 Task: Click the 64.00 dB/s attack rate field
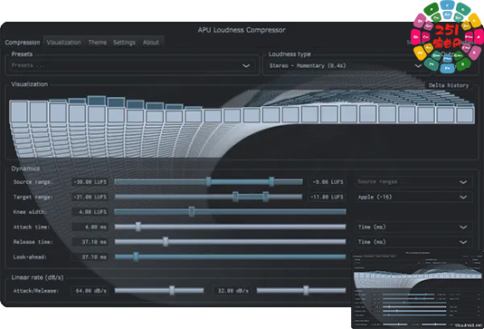[90, 291]
